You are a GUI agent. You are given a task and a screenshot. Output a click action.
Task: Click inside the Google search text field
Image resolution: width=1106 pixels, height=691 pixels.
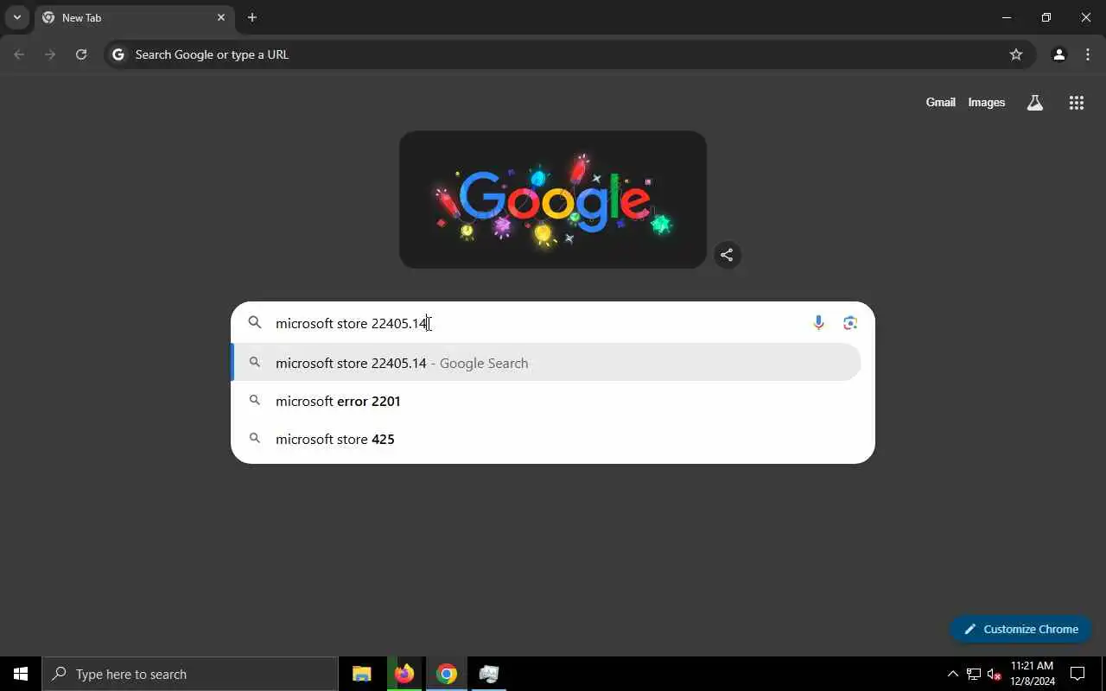(x=536, y=323)
